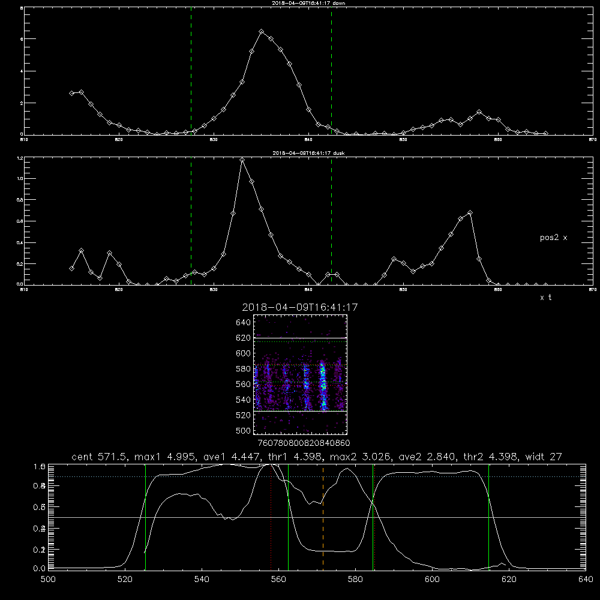Select the 'x t' label below dusk plot

click(545, 298)
